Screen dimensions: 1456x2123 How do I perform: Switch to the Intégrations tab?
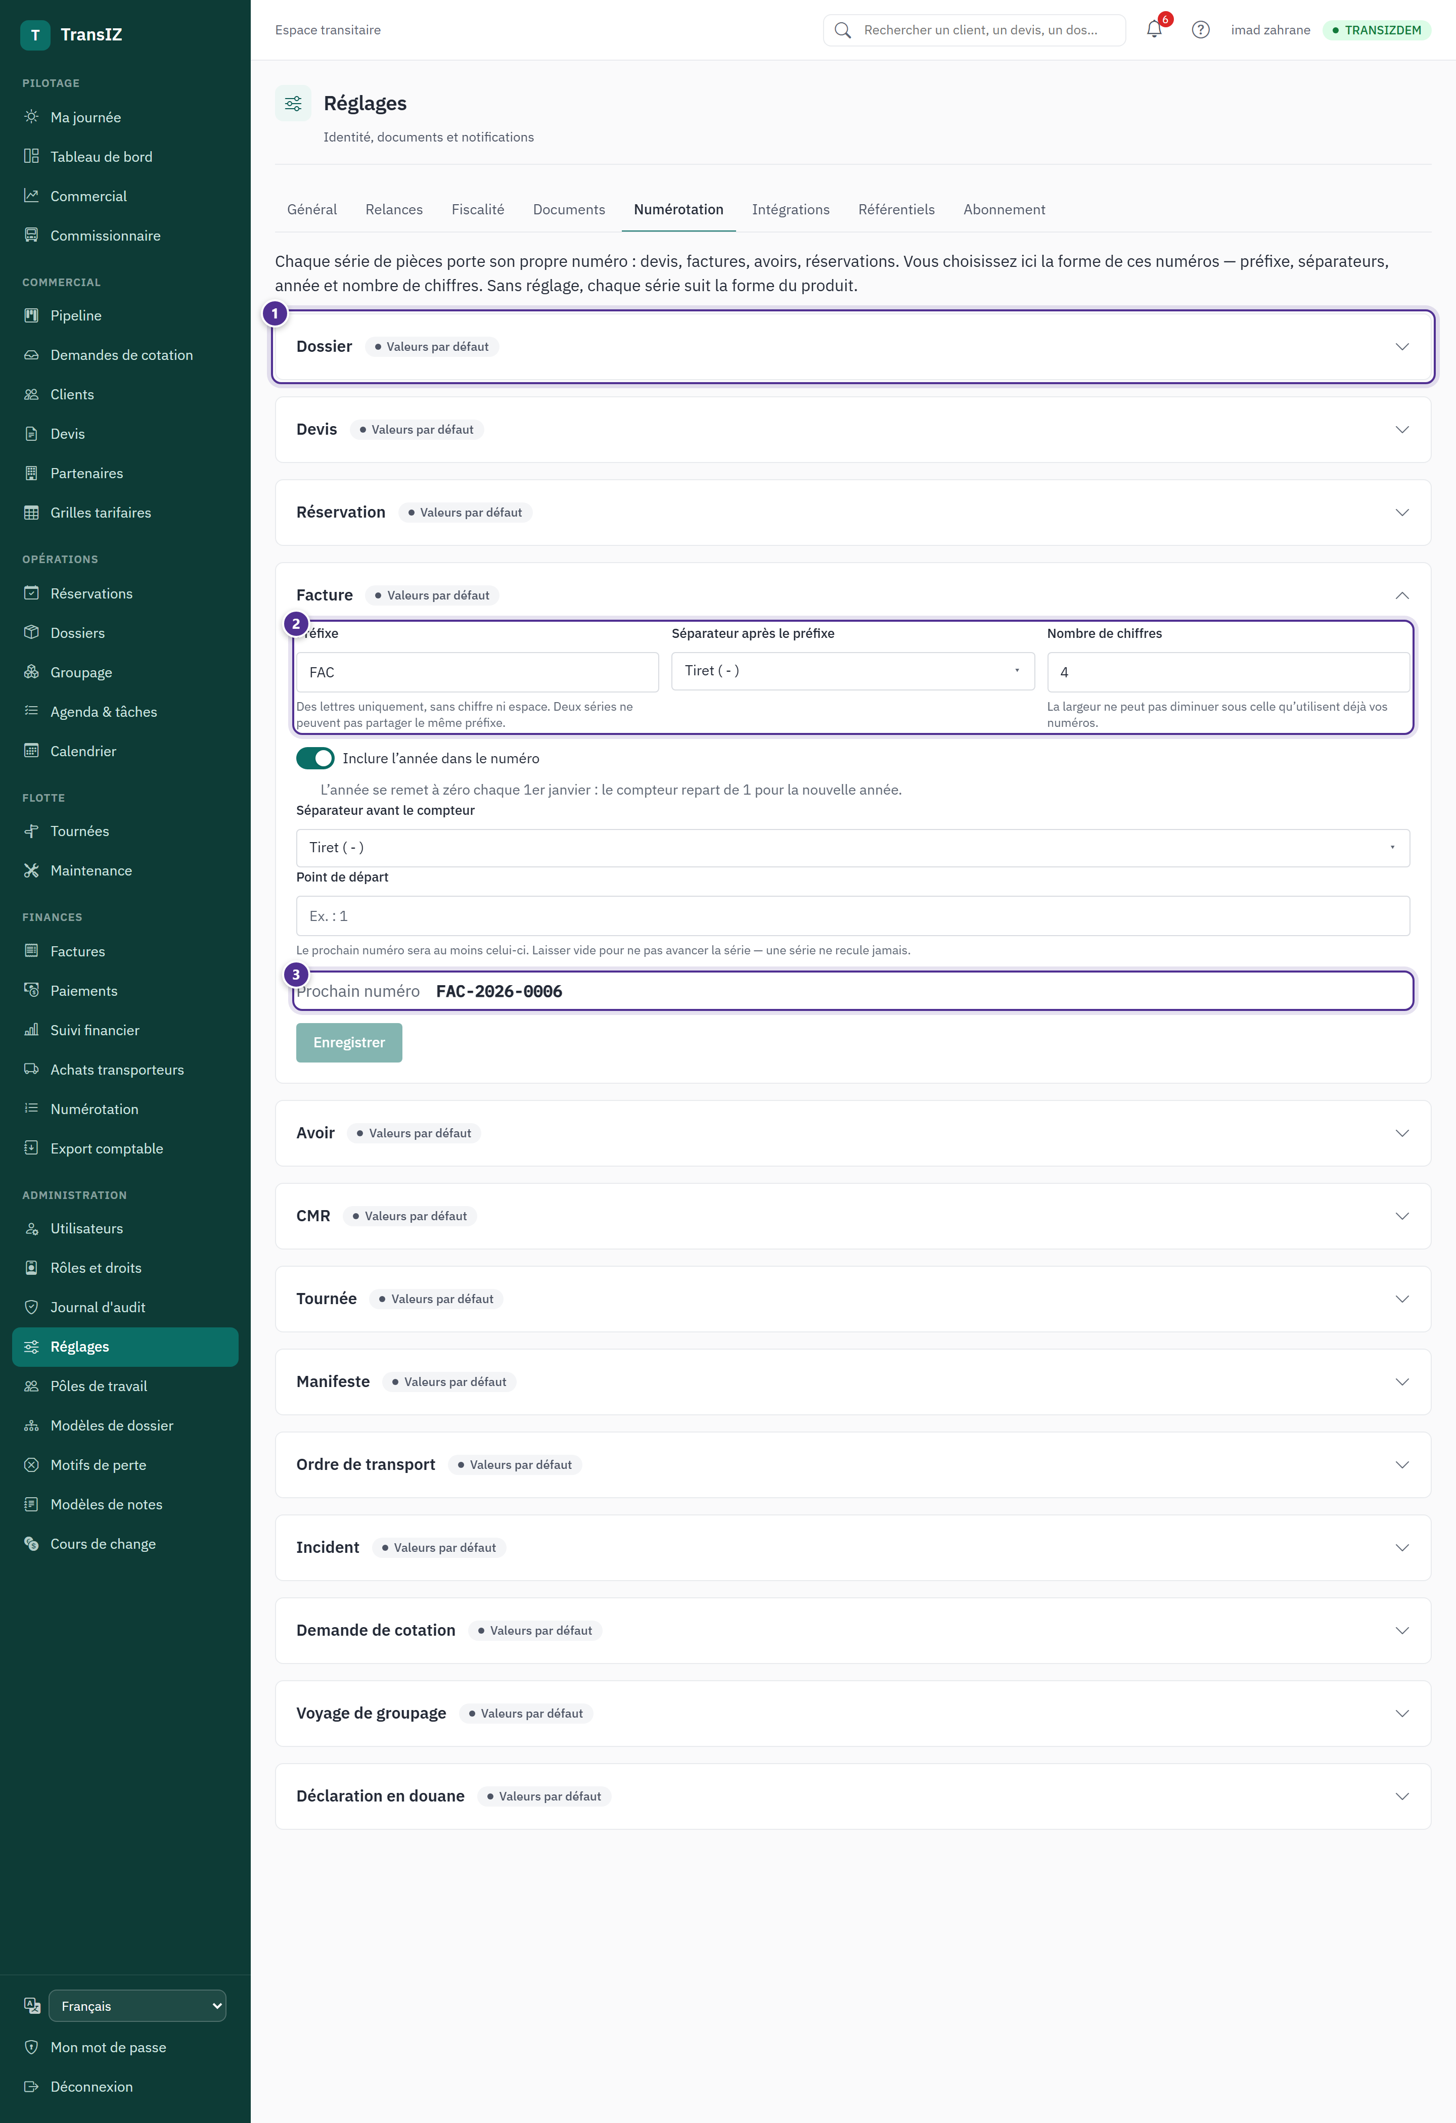click(790, 209)
